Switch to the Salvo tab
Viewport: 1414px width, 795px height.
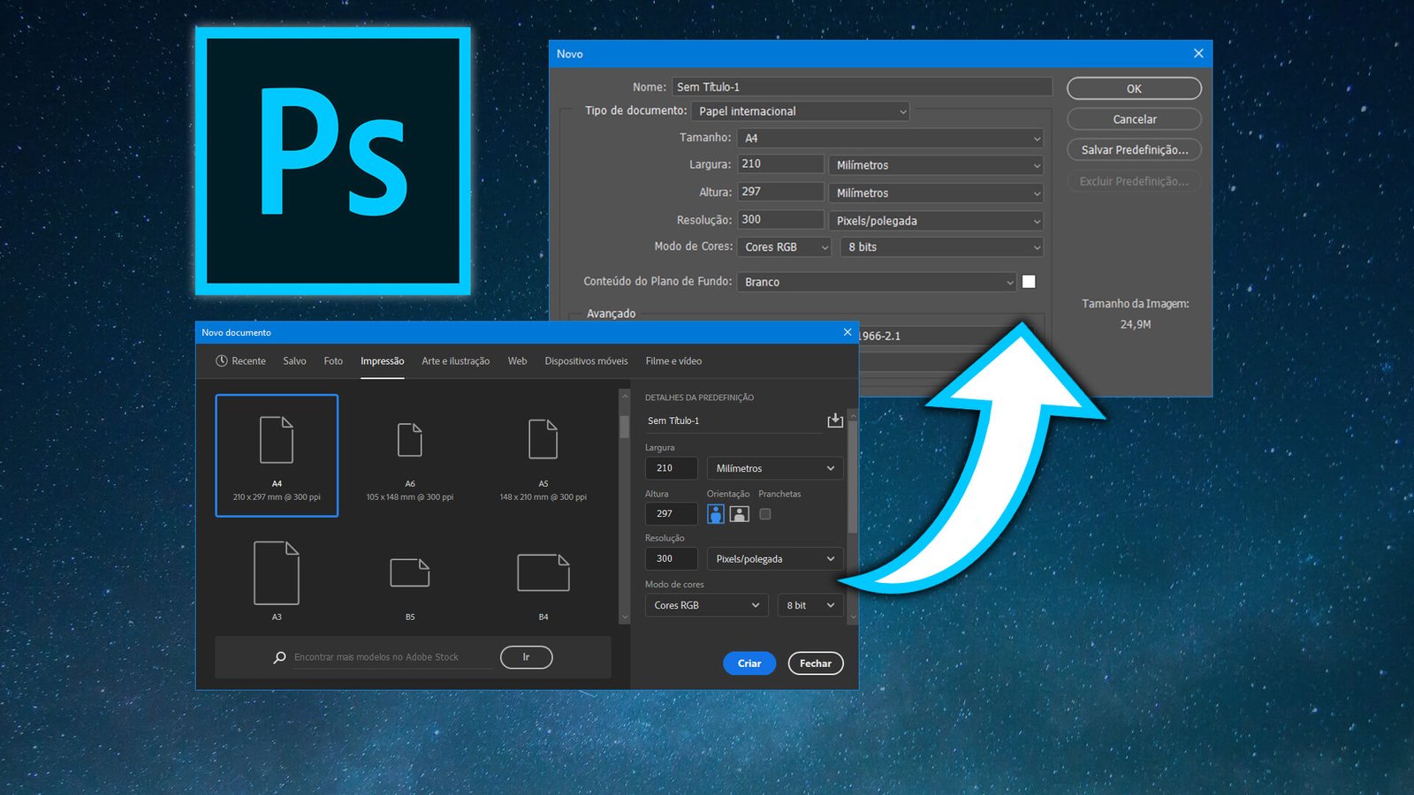click(294, 360)
